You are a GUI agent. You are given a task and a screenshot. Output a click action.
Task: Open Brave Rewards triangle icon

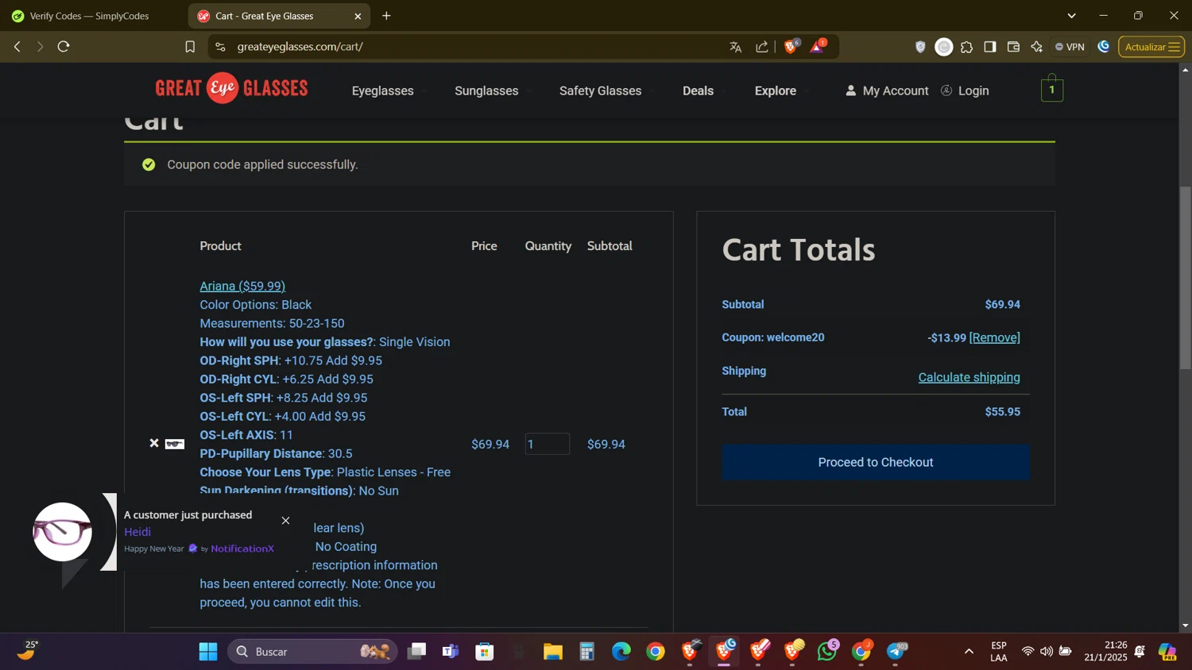[x=818, y=47]
